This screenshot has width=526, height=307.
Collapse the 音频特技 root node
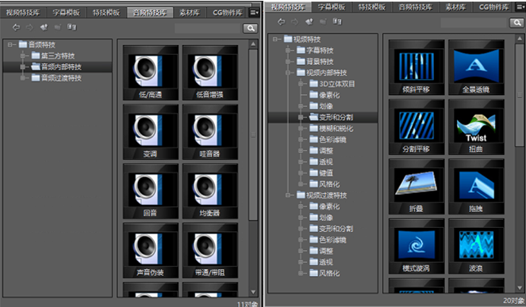10,44
